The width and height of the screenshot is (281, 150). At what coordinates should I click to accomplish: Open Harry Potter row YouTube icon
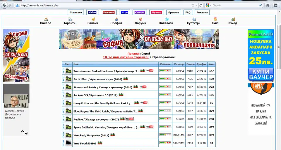[144, 103]
